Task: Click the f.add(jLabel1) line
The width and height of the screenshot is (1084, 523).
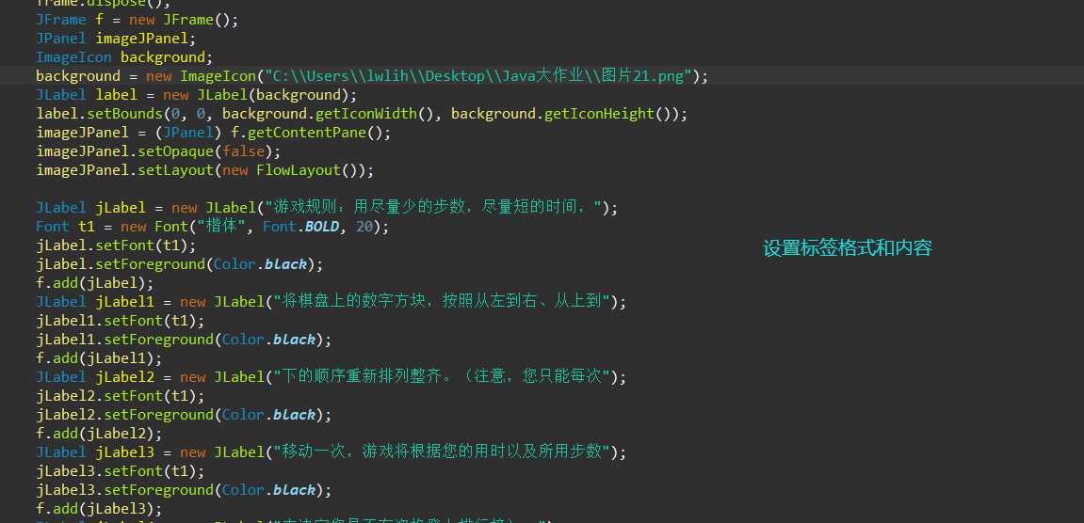Action: [x=99, y=357]
